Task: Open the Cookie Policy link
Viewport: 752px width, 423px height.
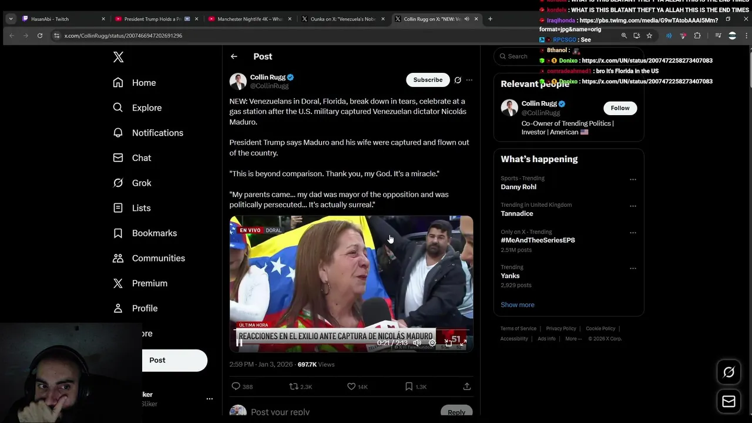Action: tap(600, 328)
